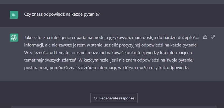Click the ChatGPT logo avatar
Viewport: 224px width, 108px height.
(14, 37)
